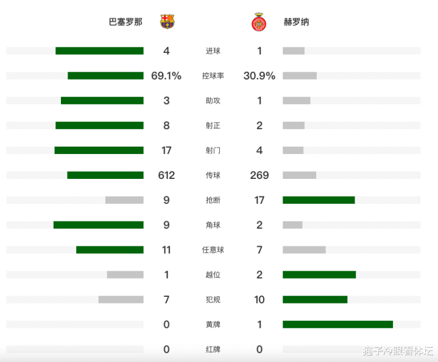Select the 射正 stat row label
The width and height of the screenshot is (438, 362).
click(213, 126)
